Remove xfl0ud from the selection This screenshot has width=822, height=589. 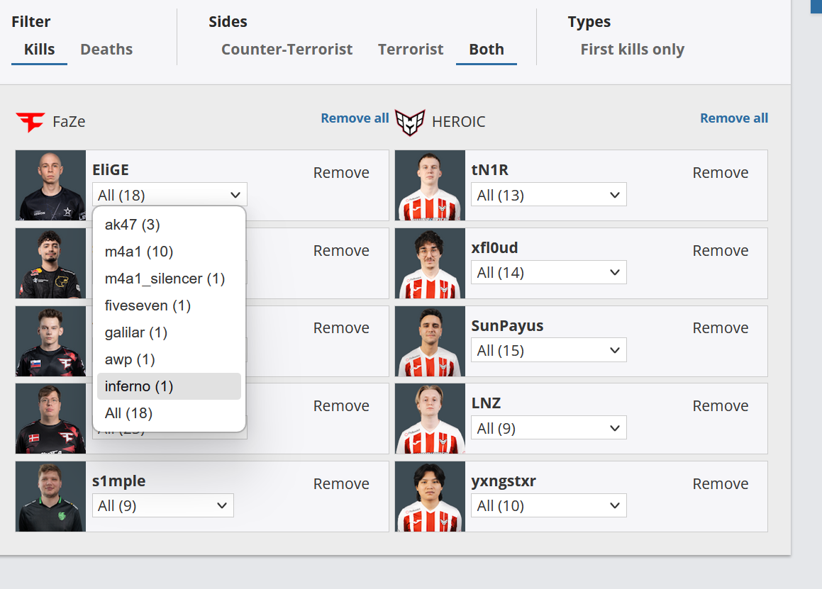pyautogui.click(x=720, y=251)
